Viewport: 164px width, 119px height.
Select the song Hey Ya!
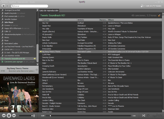[45, 23]
